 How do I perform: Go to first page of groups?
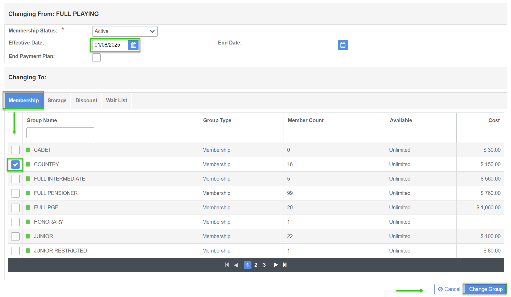(227, 265)
